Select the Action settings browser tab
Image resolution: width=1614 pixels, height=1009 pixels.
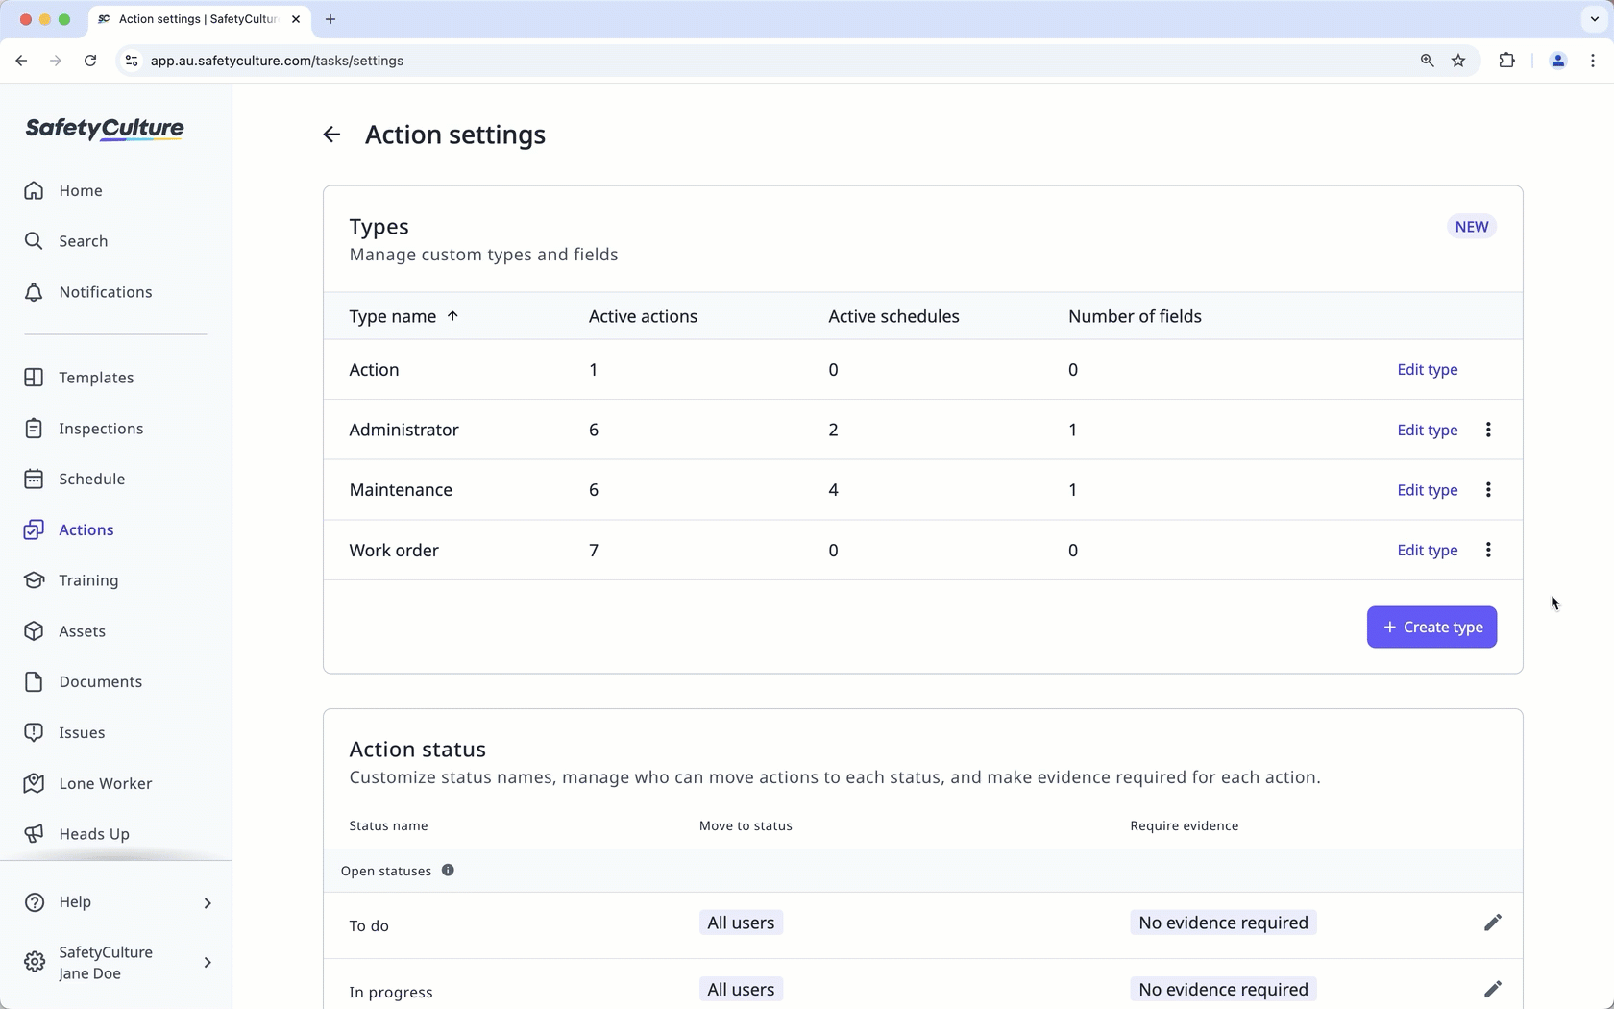coord(200,19)
